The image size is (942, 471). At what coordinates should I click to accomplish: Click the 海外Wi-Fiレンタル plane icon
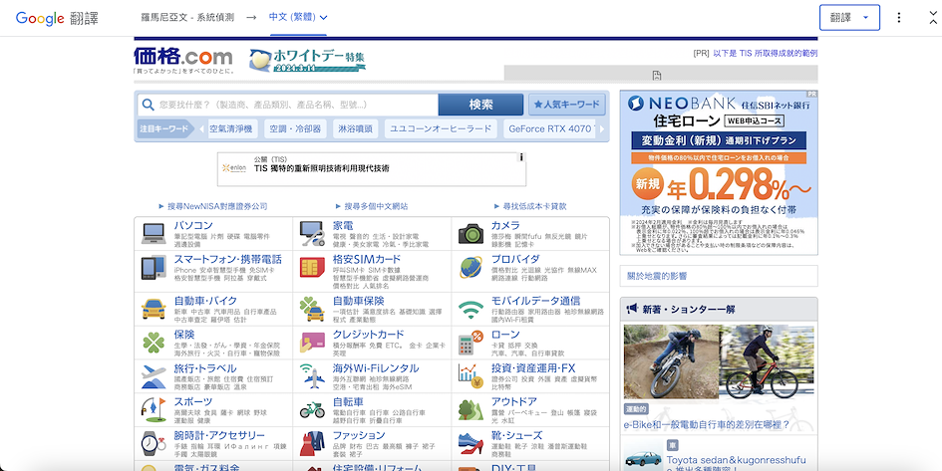312,376
